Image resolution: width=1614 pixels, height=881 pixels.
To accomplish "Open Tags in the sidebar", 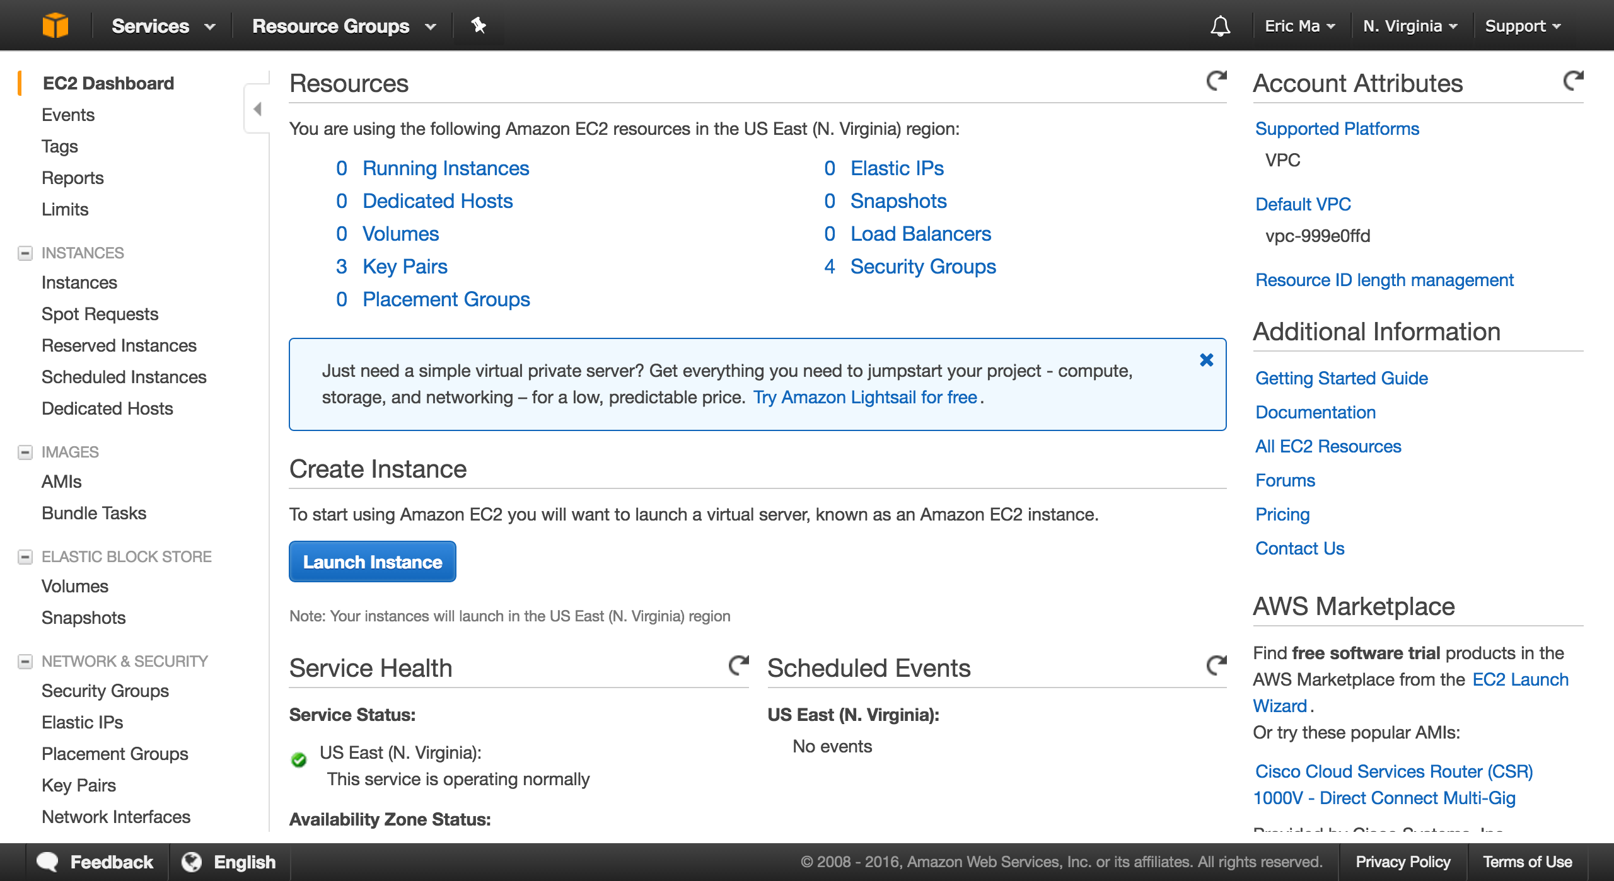I will click(x=60, y=146).
